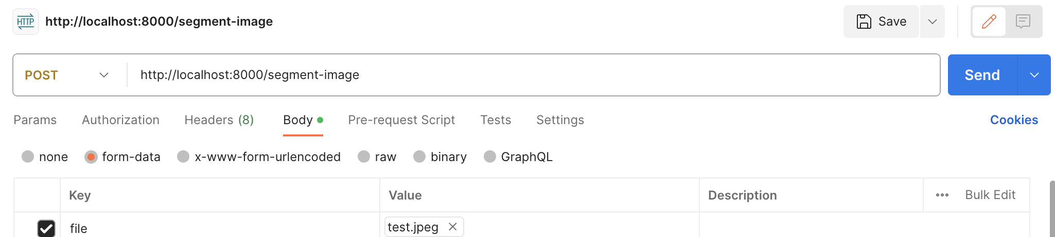
Task: Expand the Save options arrow
Action: [x=932, y=22]
